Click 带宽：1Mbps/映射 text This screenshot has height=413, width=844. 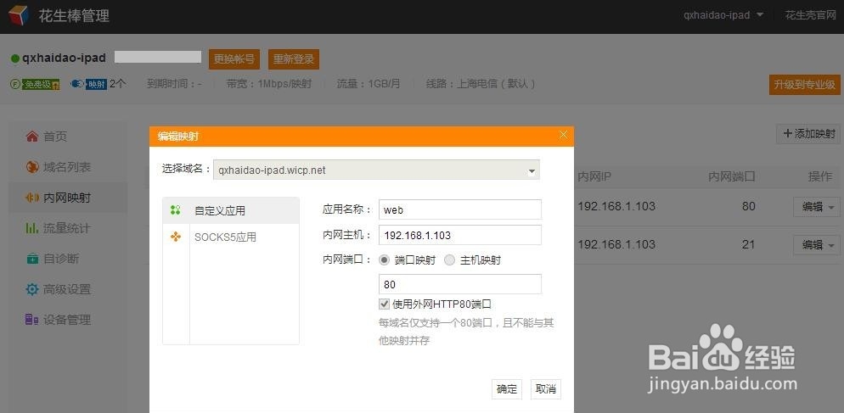coord(268,85)
